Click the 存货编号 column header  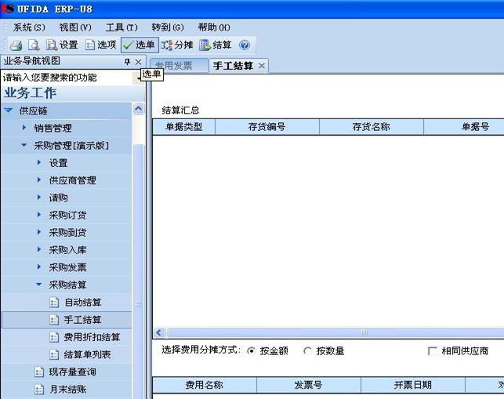pos(267,127)
